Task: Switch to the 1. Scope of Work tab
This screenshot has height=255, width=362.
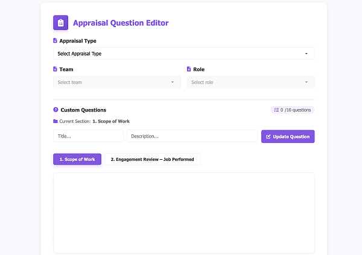Action: coord(77,159)
